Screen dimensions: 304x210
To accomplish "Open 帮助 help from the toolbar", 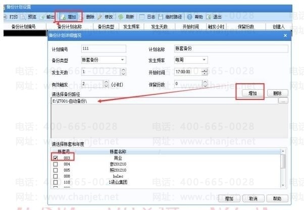I will (195, 17).
